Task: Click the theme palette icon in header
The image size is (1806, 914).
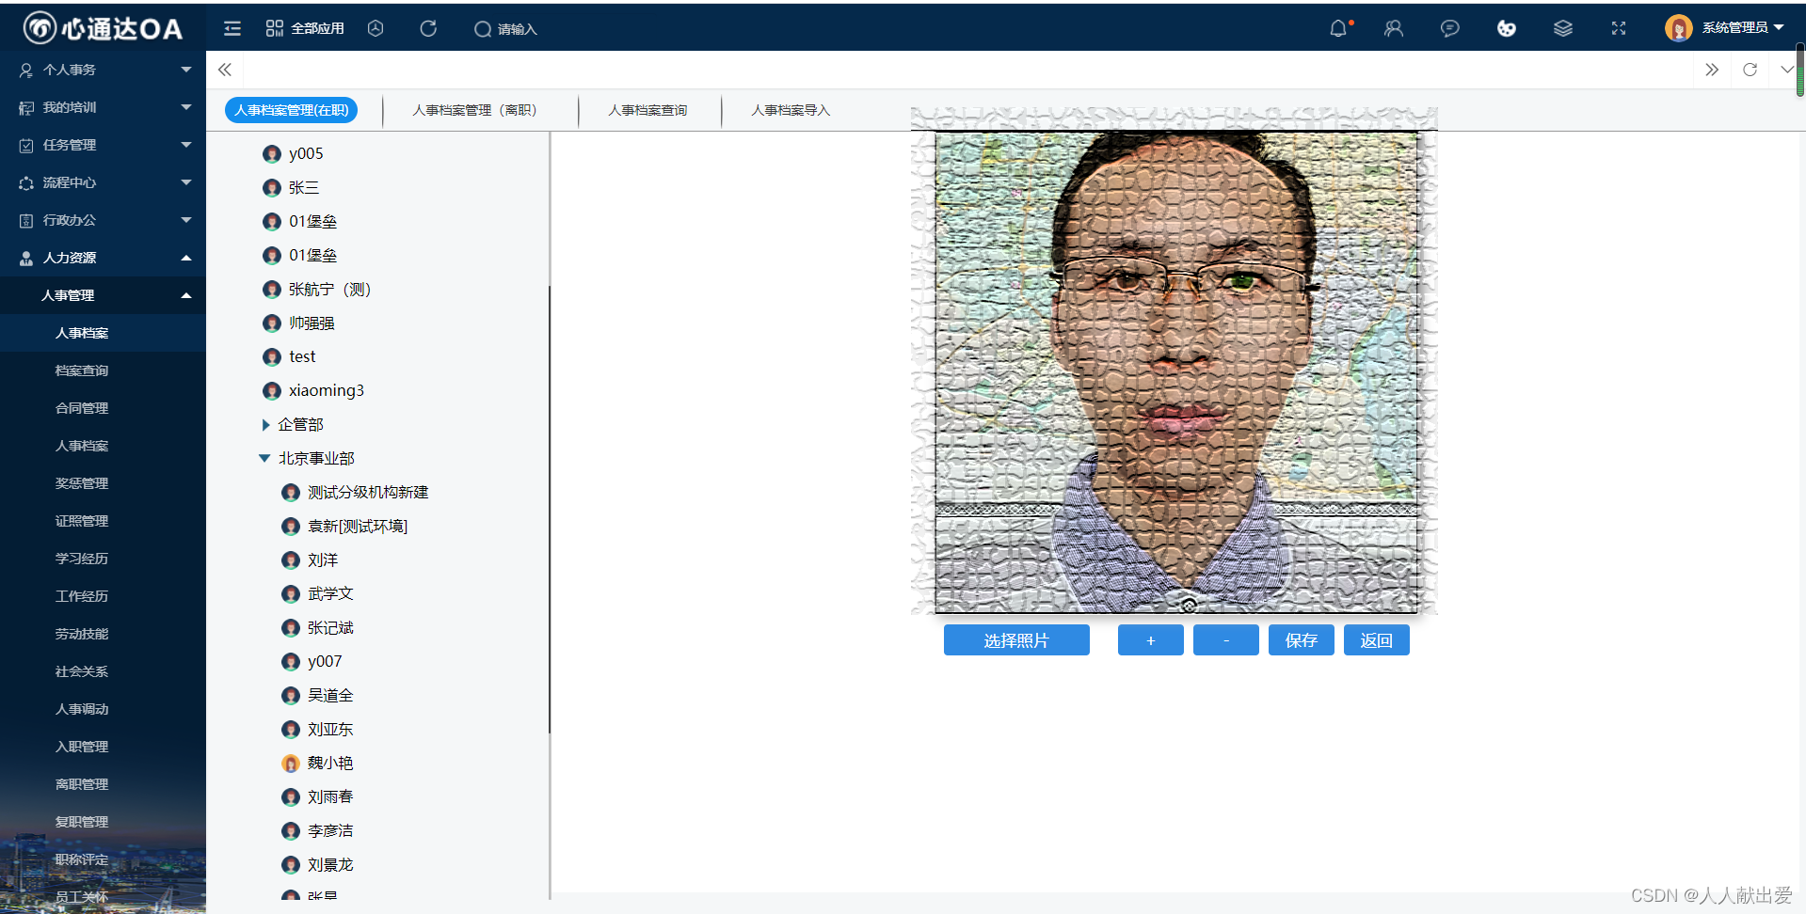Action: 1507,29
